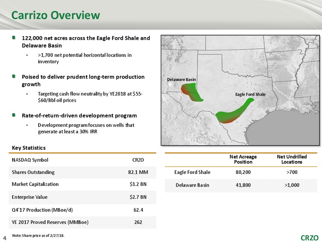This screenshot has width=322, height=242.
Task: Click the 62.4 production value
Action: coord(138,210)
